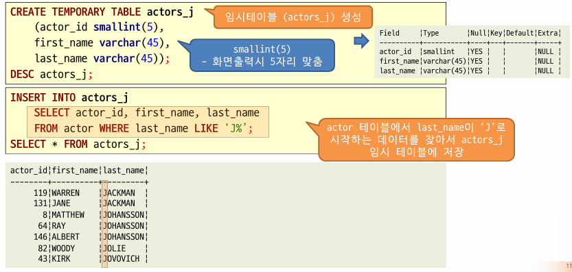Click first name 'ALBERT' in the result
Image resolution: width=572 pixels, height=272 pixels.
[66, 236]
